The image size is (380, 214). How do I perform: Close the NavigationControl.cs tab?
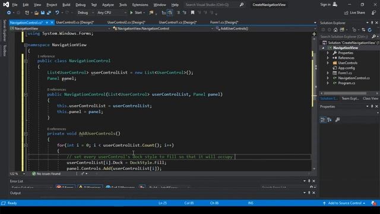click(52, 23)
